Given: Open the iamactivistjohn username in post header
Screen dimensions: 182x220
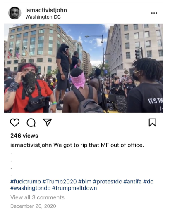Looking at the screenshot, I should 46,10.
